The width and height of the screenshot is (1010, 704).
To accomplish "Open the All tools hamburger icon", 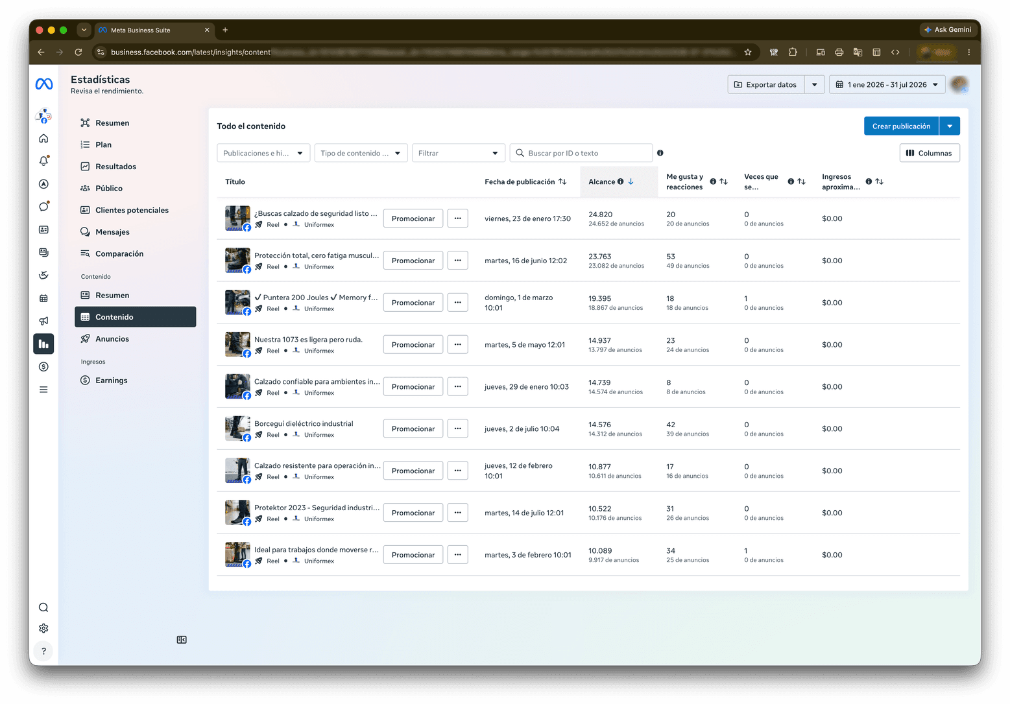I will pyautogui.click(x=43, y=390).
